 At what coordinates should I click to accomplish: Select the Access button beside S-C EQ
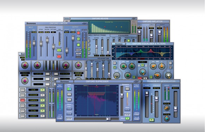23,111
